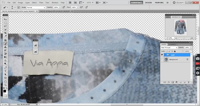Image resolution: width=200 pixels, height=106 pixels.
Task: Expand the neck group folder
Action: point(165,55)
